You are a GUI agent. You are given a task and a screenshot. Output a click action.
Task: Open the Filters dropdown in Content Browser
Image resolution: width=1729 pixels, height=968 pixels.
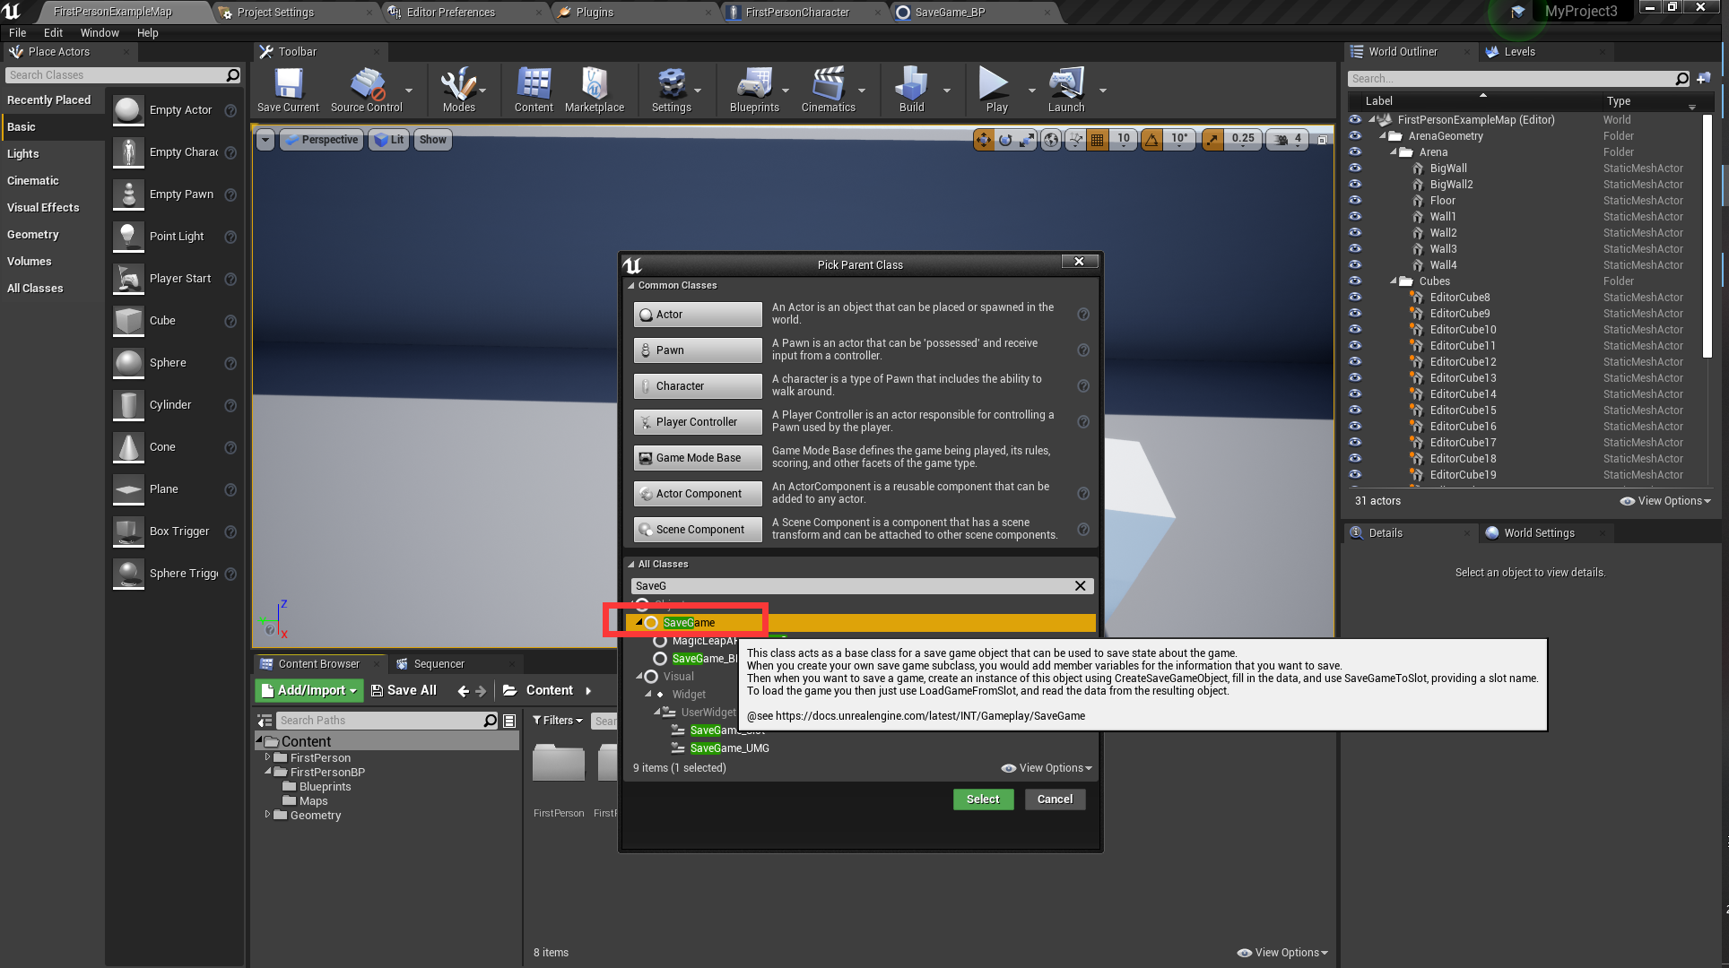(x=558, y=721)
